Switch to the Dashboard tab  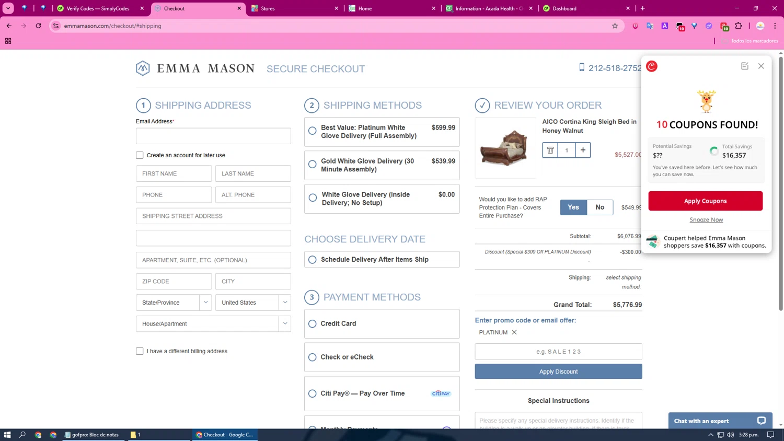(586, 8)
